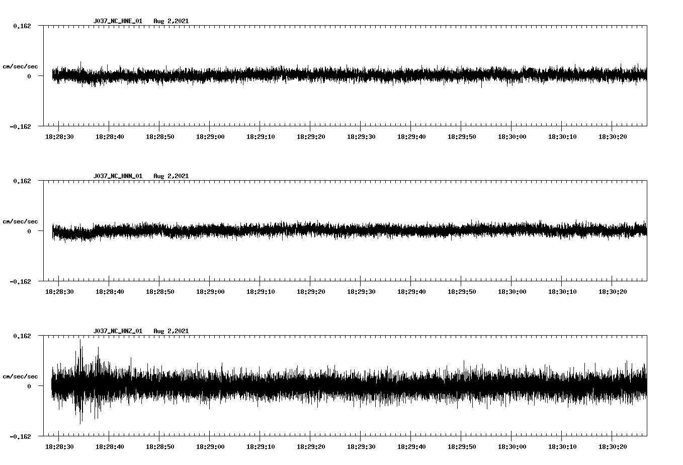683x465 pixels.
Task: Click the 18:29:00 time label under HNE plot
Action: (210, 137)
